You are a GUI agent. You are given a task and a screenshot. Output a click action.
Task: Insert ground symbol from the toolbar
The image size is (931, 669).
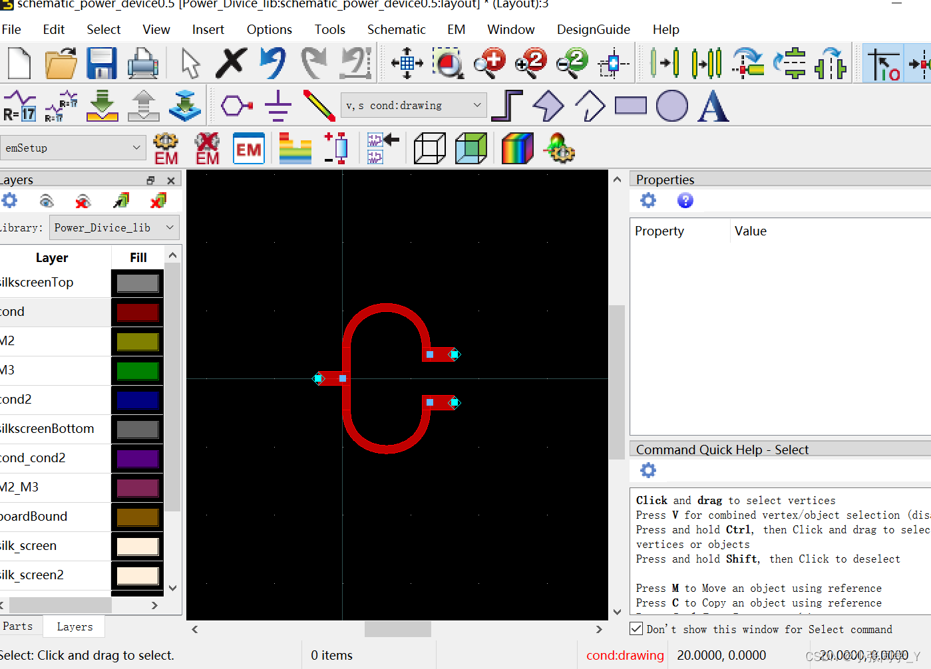click(278, 105)
